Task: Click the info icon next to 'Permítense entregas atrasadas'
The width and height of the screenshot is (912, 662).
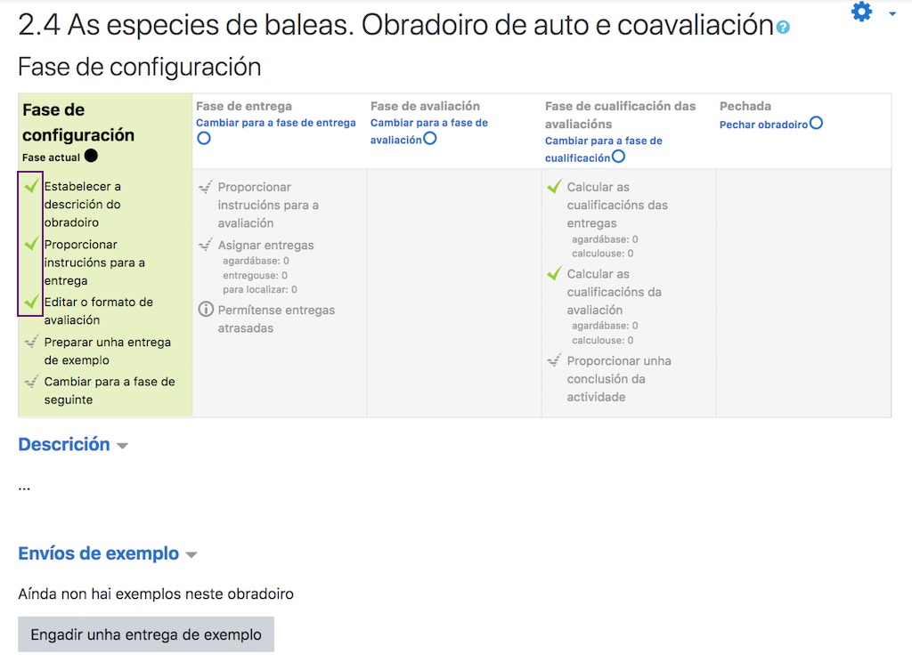Action: tap(204, 311)
